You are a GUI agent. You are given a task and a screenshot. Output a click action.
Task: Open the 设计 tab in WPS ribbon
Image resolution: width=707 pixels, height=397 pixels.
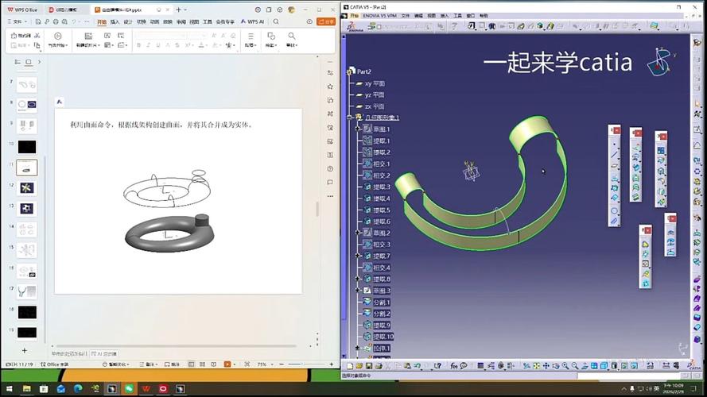point(128,21)
